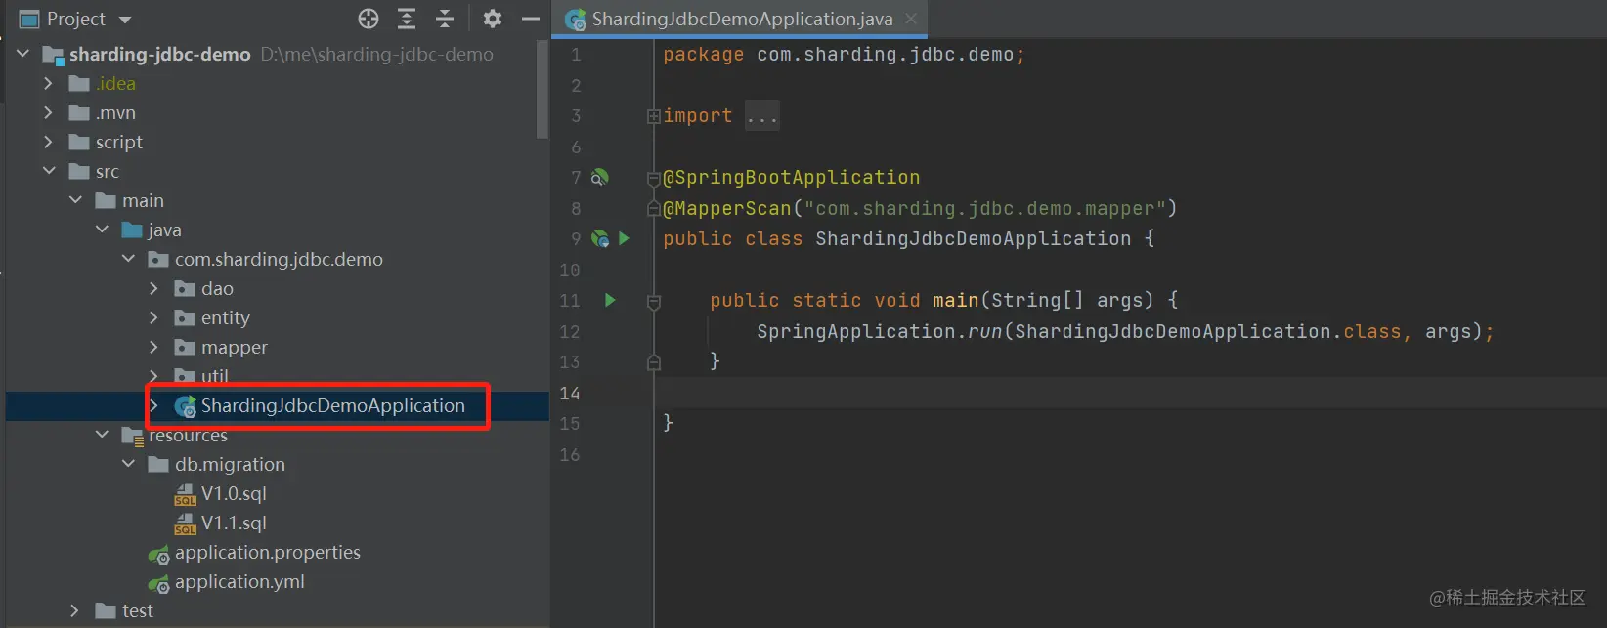Close the ShardingJdbcDemoApplication.java tab
Image resolution: width=1607 pixels, height=628 pixels.
click(x=911, y=19)
